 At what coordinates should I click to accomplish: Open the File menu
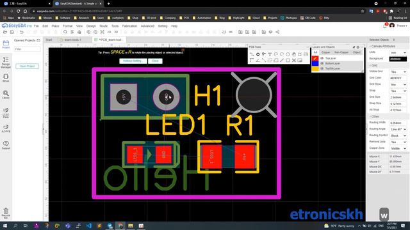37,26
